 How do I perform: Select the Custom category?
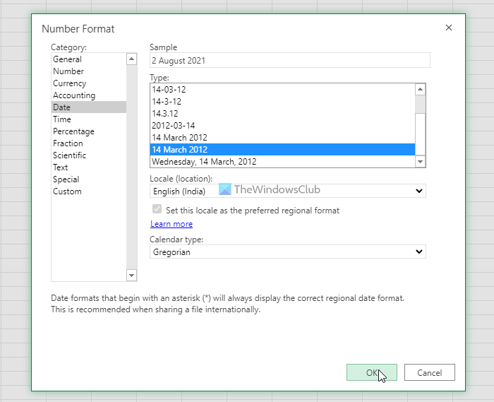coord(88,191)
